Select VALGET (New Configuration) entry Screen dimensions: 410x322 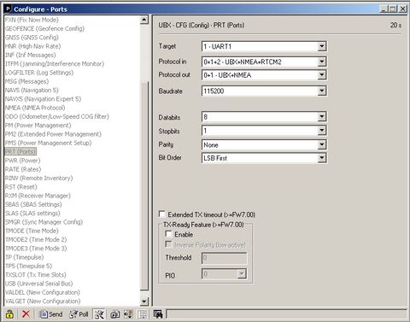tap(43, 302)
